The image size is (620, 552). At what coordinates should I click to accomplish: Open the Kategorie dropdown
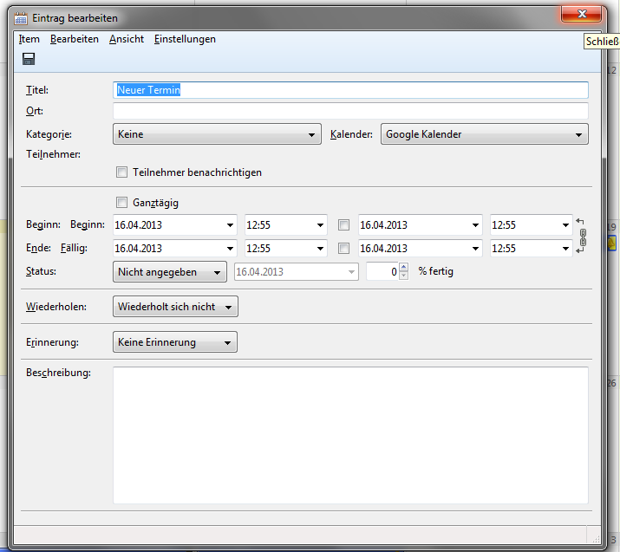[217, 134]
